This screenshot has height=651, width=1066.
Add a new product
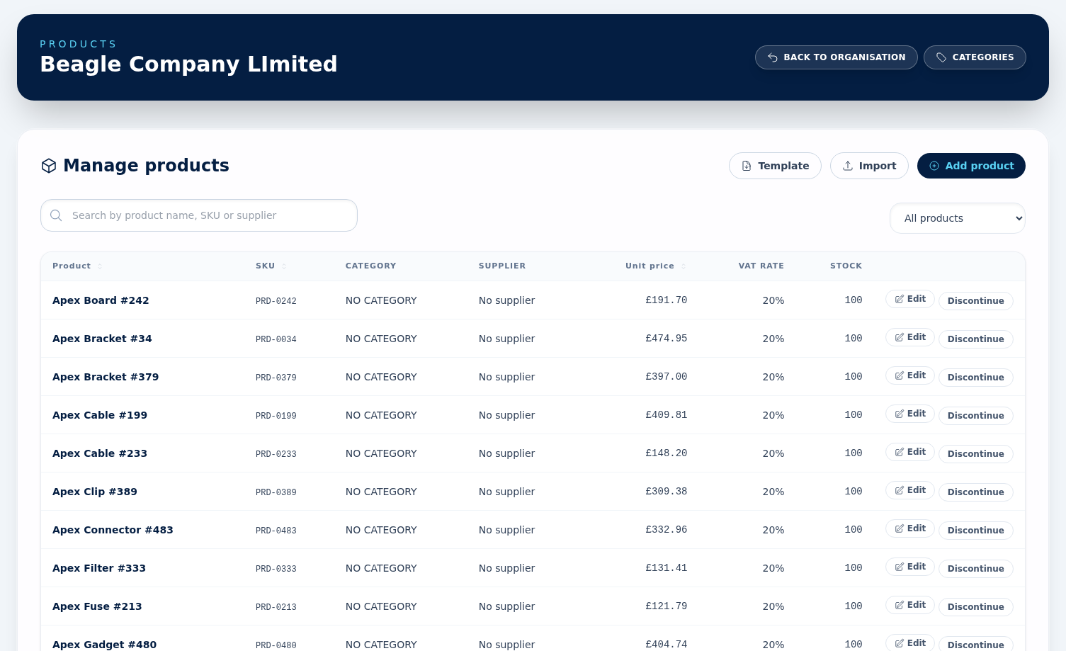click(971, 166)
